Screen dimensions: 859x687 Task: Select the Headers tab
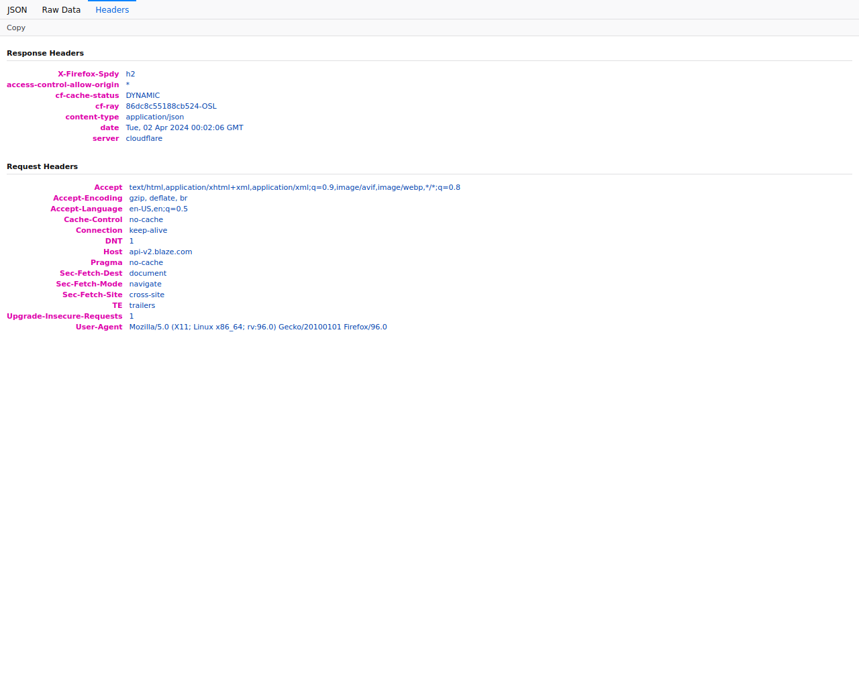pyautogui.click(x=112, y=10)
